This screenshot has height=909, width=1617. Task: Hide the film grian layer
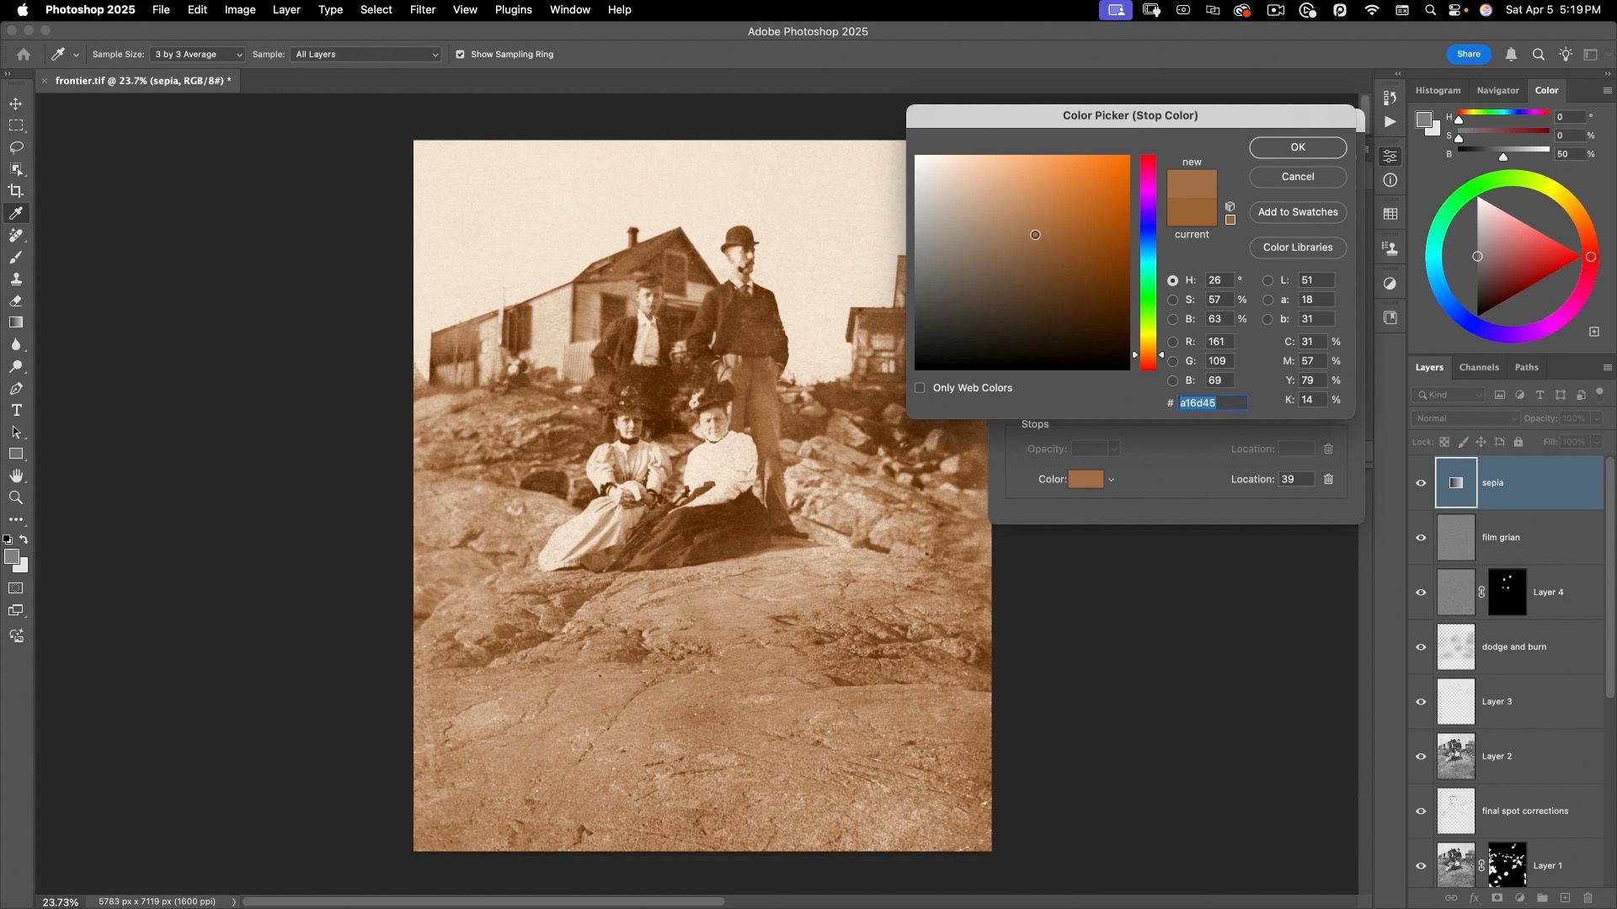1421,538
